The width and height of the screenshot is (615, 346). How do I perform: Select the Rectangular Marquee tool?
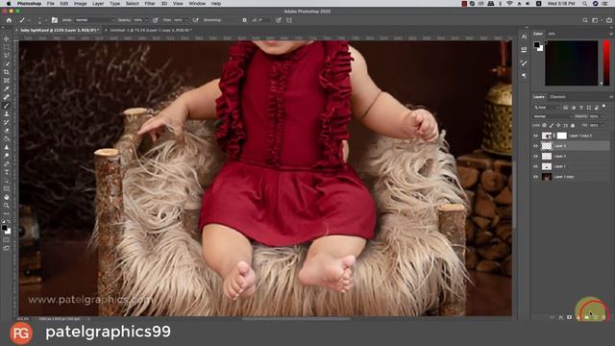[7, 47]
